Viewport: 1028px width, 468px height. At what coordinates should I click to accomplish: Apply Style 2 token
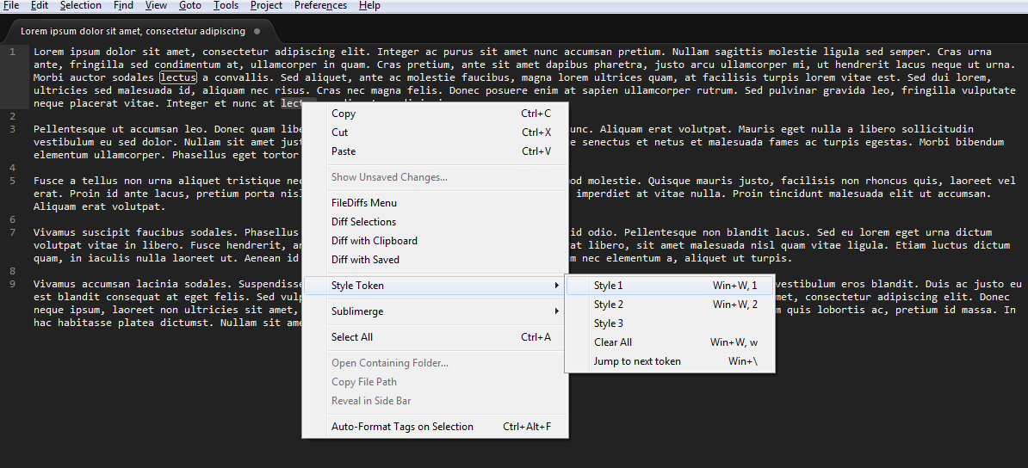(x=670, y=305)
